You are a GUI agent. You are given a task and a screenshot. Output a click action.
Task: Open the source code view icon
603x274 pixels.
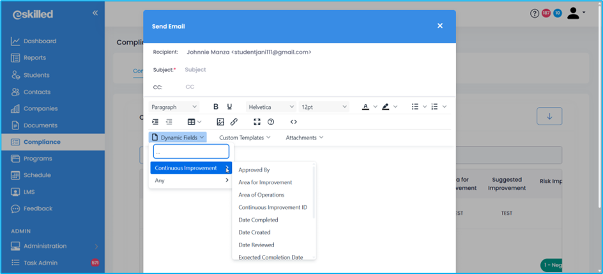(293, 122)
